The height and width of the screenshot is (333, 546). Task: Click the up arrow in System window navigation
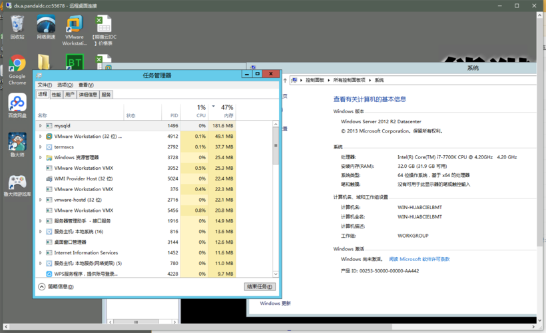pos(285,80)
